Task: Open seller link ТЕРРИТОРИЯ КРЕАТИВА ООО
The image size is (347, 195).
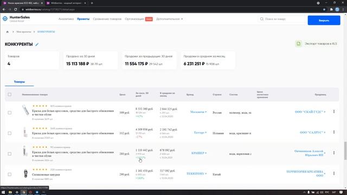Action: [306, 173]
